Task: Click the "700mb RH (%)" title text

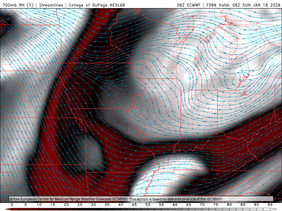Action: coord(18,5)
